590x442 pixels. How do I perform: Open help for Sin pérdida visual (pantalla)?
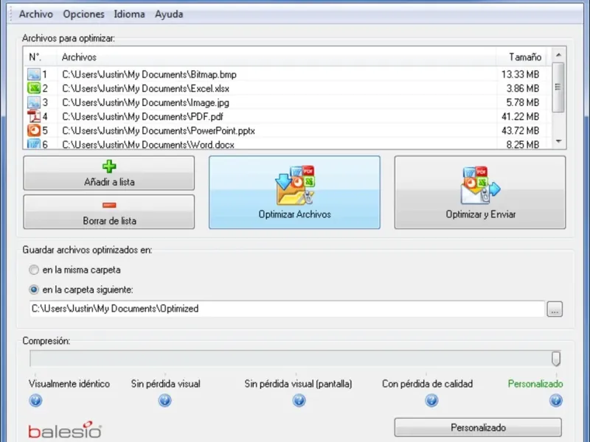pos(299,401)
